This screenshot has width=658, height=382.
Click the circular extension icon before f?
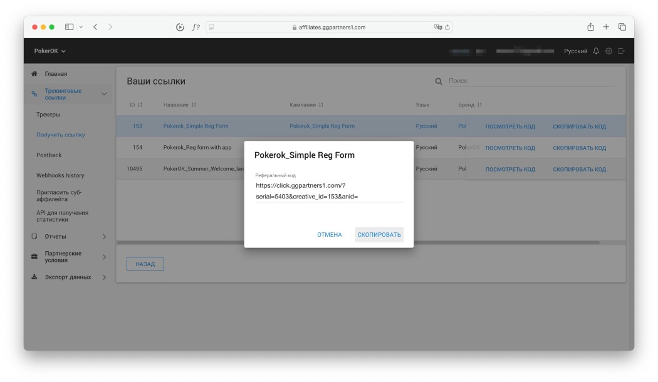pos(180,28)
